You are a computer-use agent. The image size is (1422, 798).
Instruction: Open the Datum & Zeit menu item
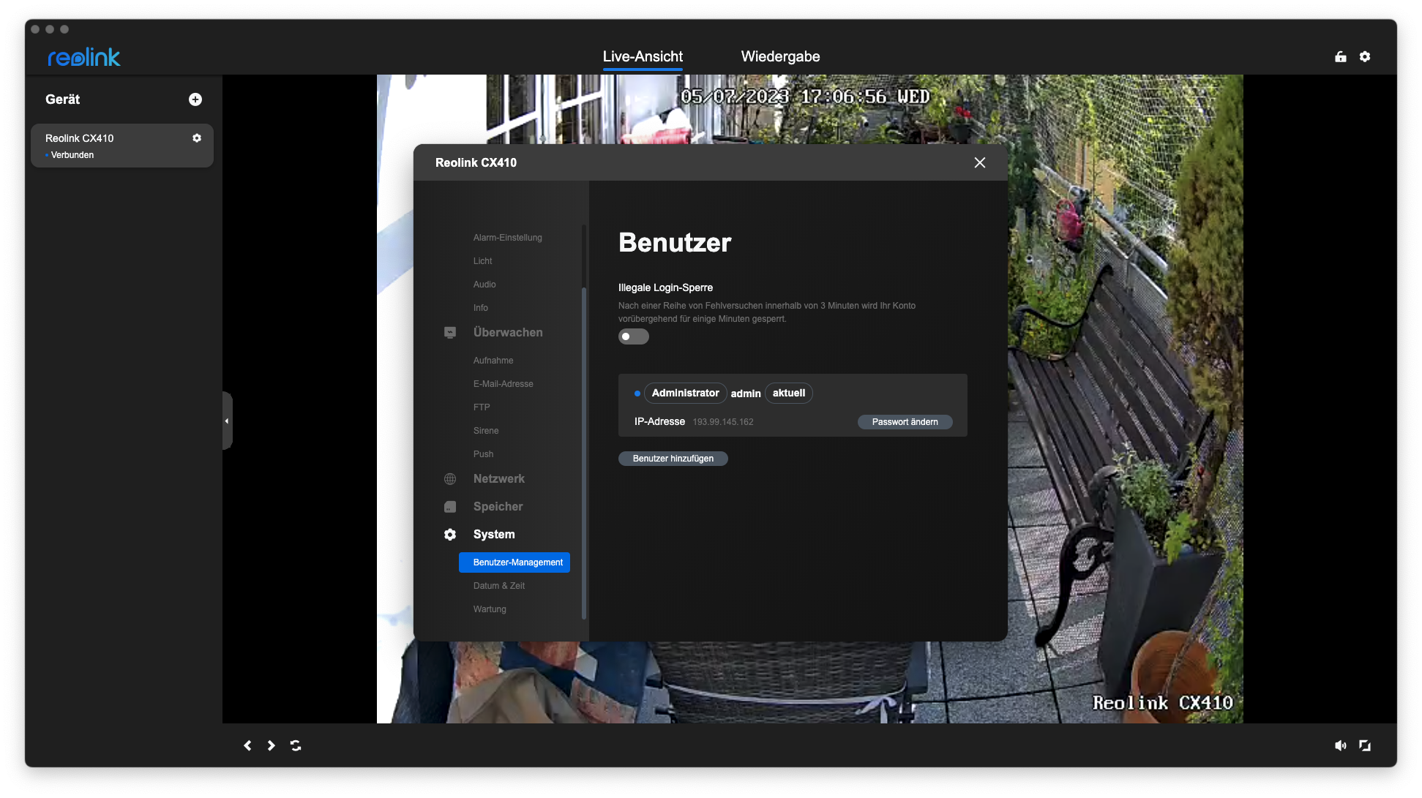[498, 586]
